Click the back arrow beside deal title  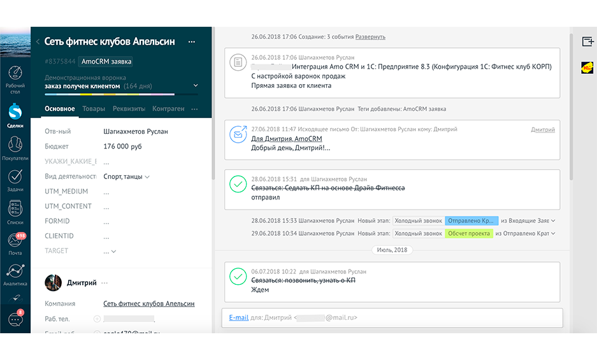tap(38, 41)
